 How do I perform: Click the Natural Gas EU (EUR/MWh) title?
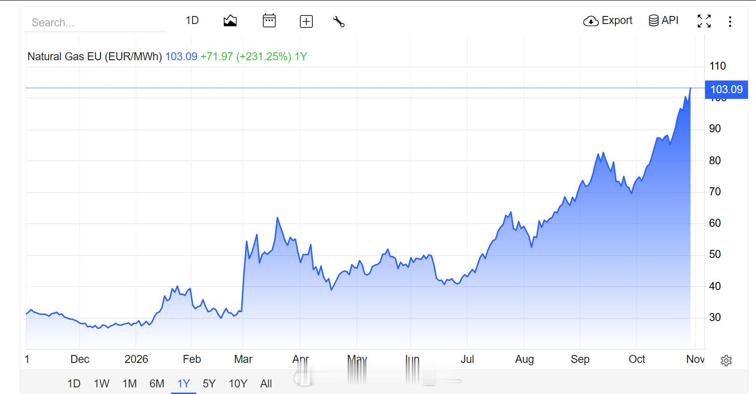[95, 56]
